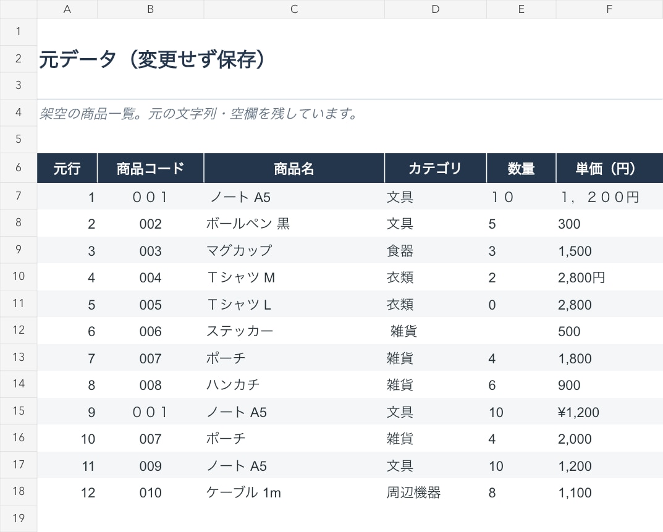
Task: Select row 19 header
Action: pyautogui.click(x=18, y=518)
